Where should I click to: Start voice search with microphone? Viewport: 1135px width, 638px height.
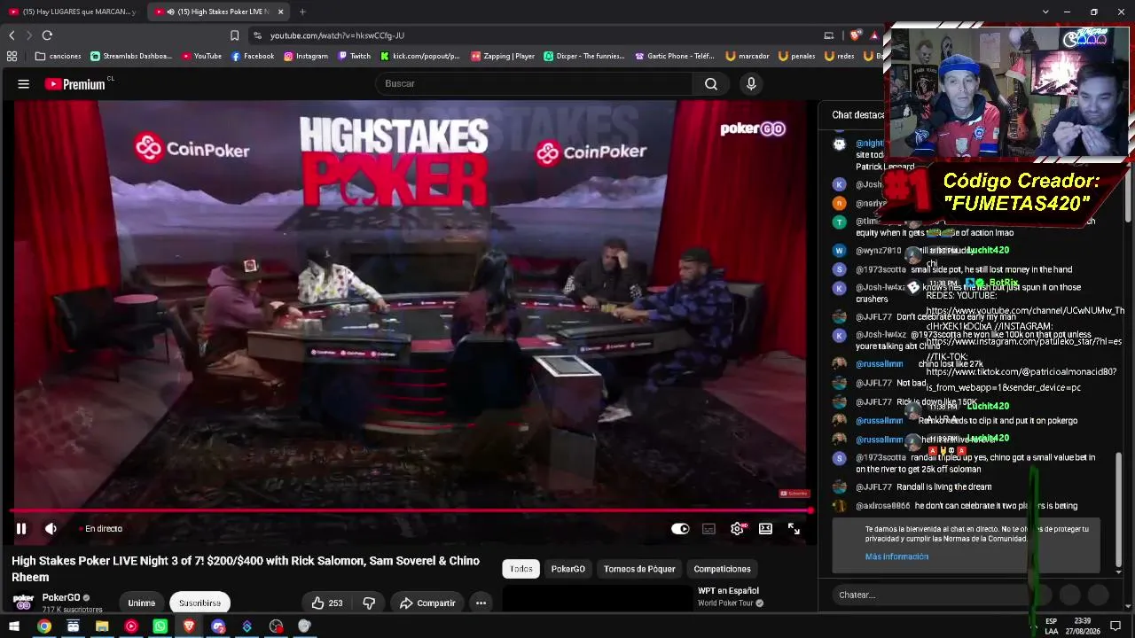[751, 84]
